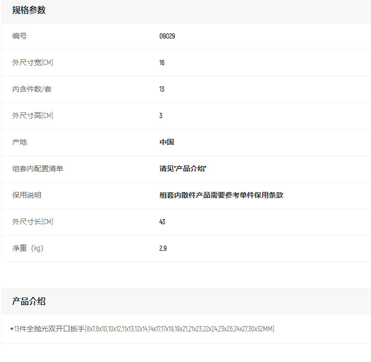Click the outer width value 16
Screen dimensions: 371x362
coord(162,63)
